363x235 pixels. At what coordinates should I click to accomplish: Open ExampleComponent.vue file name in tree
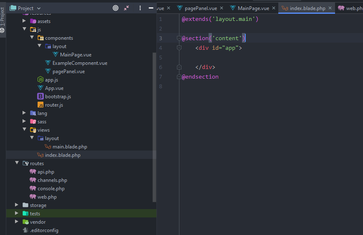80,63
